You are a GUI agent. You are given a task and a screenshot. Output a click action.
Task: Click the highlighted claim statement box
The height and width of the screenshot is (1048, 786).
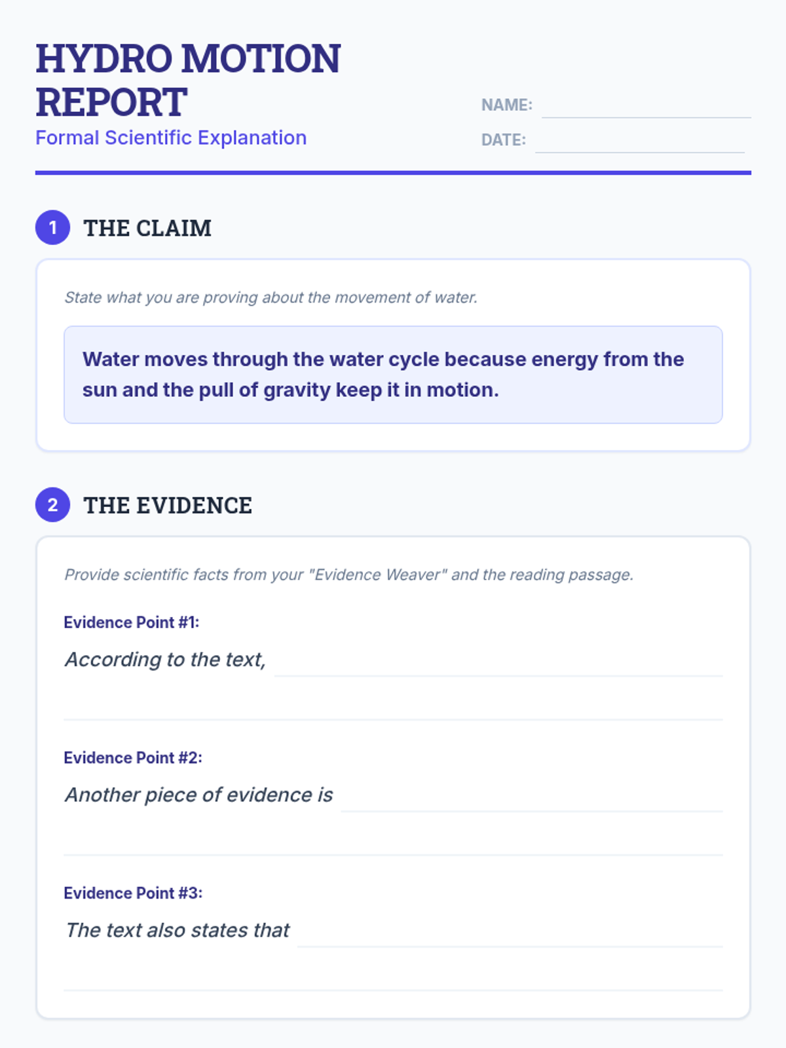click(x=393, y=375)
